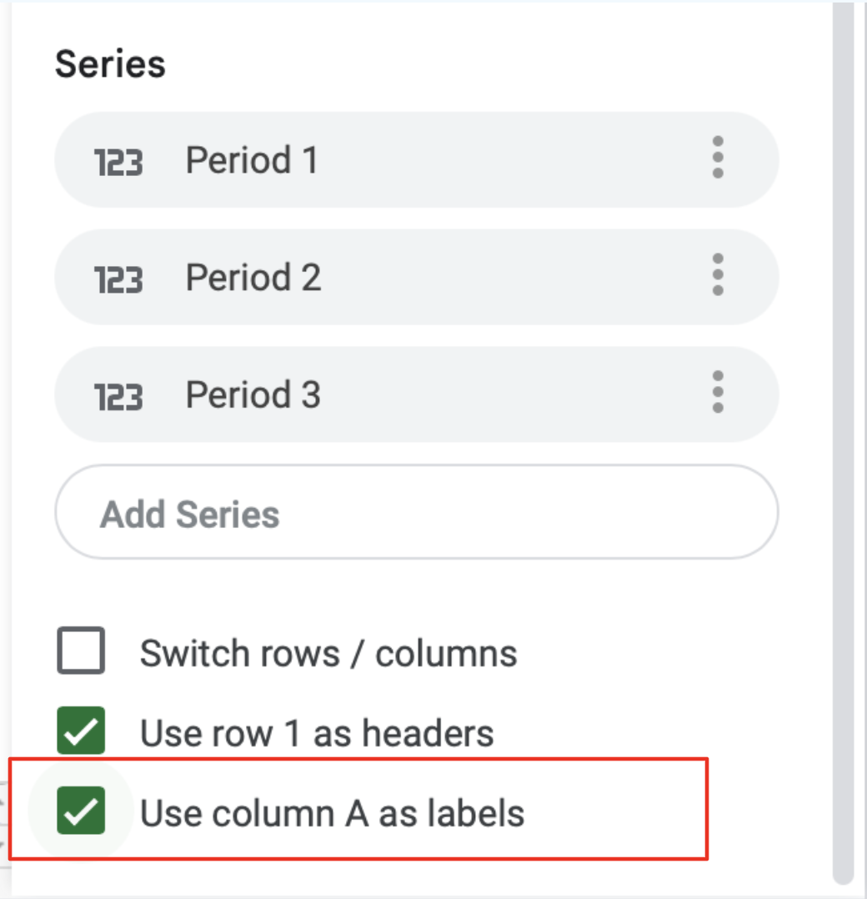The width and height of the screenshot is (867, 899).
Task: Show more options for the Period 3 series
Action: 718,393
